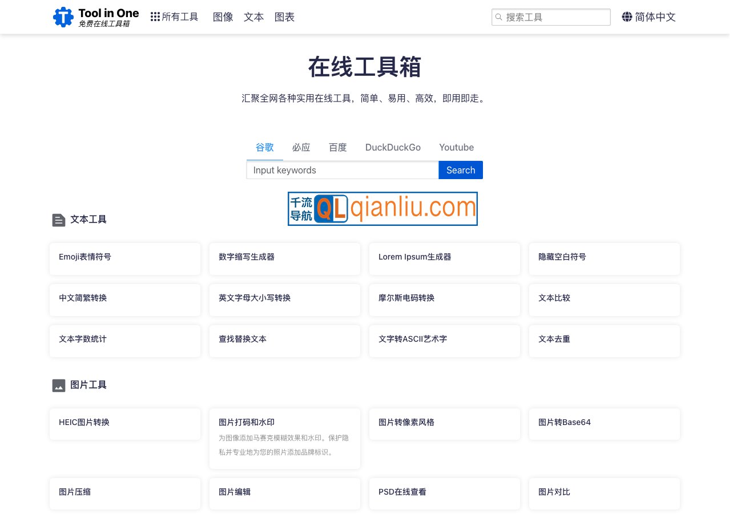This screenshot has width=733, height=514.
Task: Switch to the Youtube search tab
Action: [456, 147]
